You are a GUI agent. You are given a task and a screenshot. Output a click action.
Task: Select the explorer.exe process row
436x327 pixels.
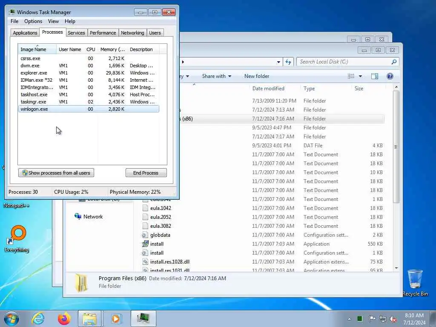pyautogui.click(x=89, y=73)
